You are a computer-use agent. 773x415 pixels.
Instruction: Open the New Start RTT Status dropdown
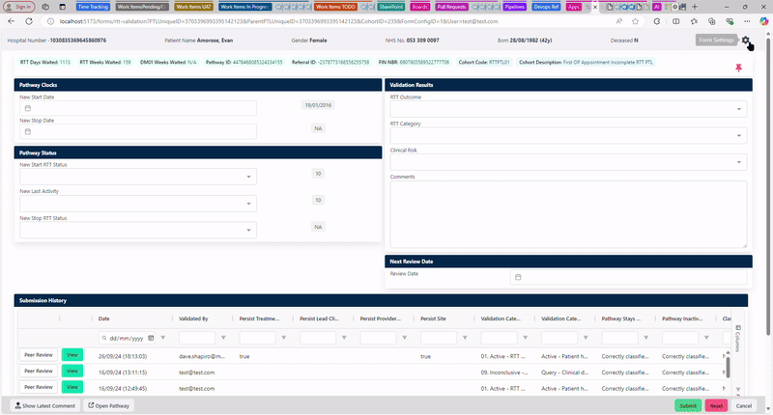tap(248, 178)
